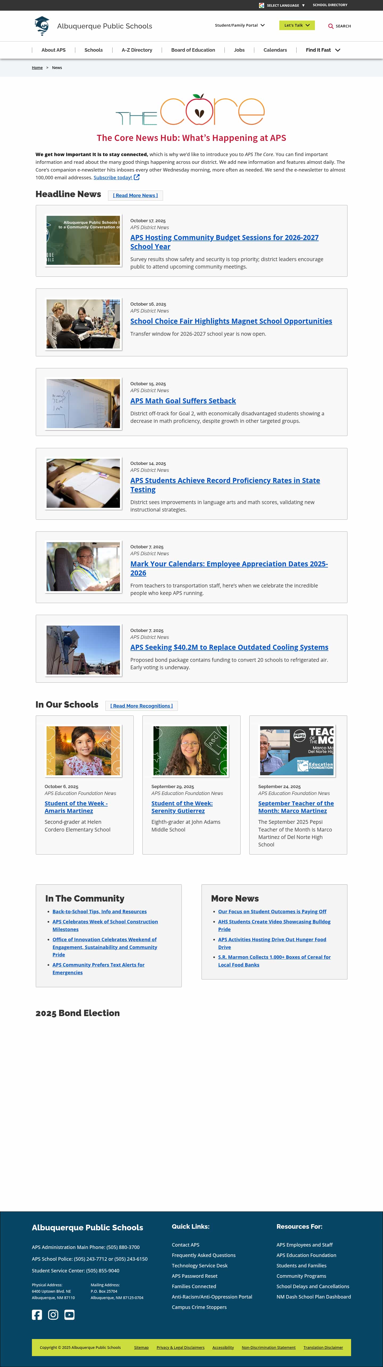Click the cooling systems rooftop thumbnail
The height and width of the screenshot is (1367, 383).
pyautogui.click(x=83, y=650)
